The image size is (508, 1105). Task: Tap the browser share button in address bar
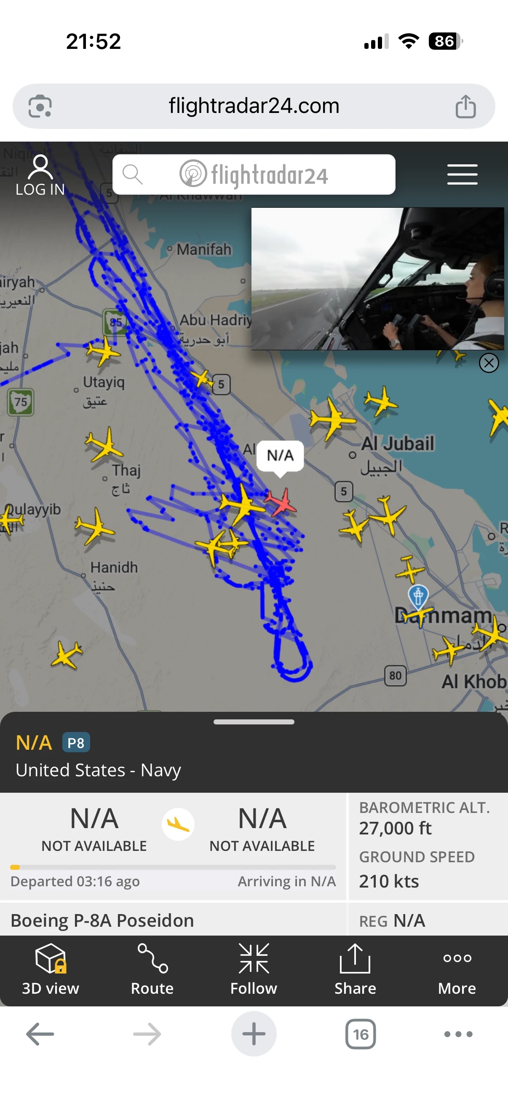tap(465, 106)
